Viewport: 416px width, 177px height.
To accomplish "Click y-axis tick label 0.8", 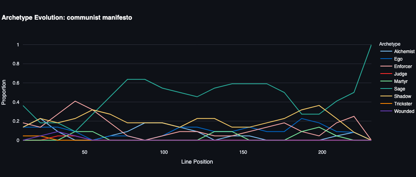I will coord(15,64).
